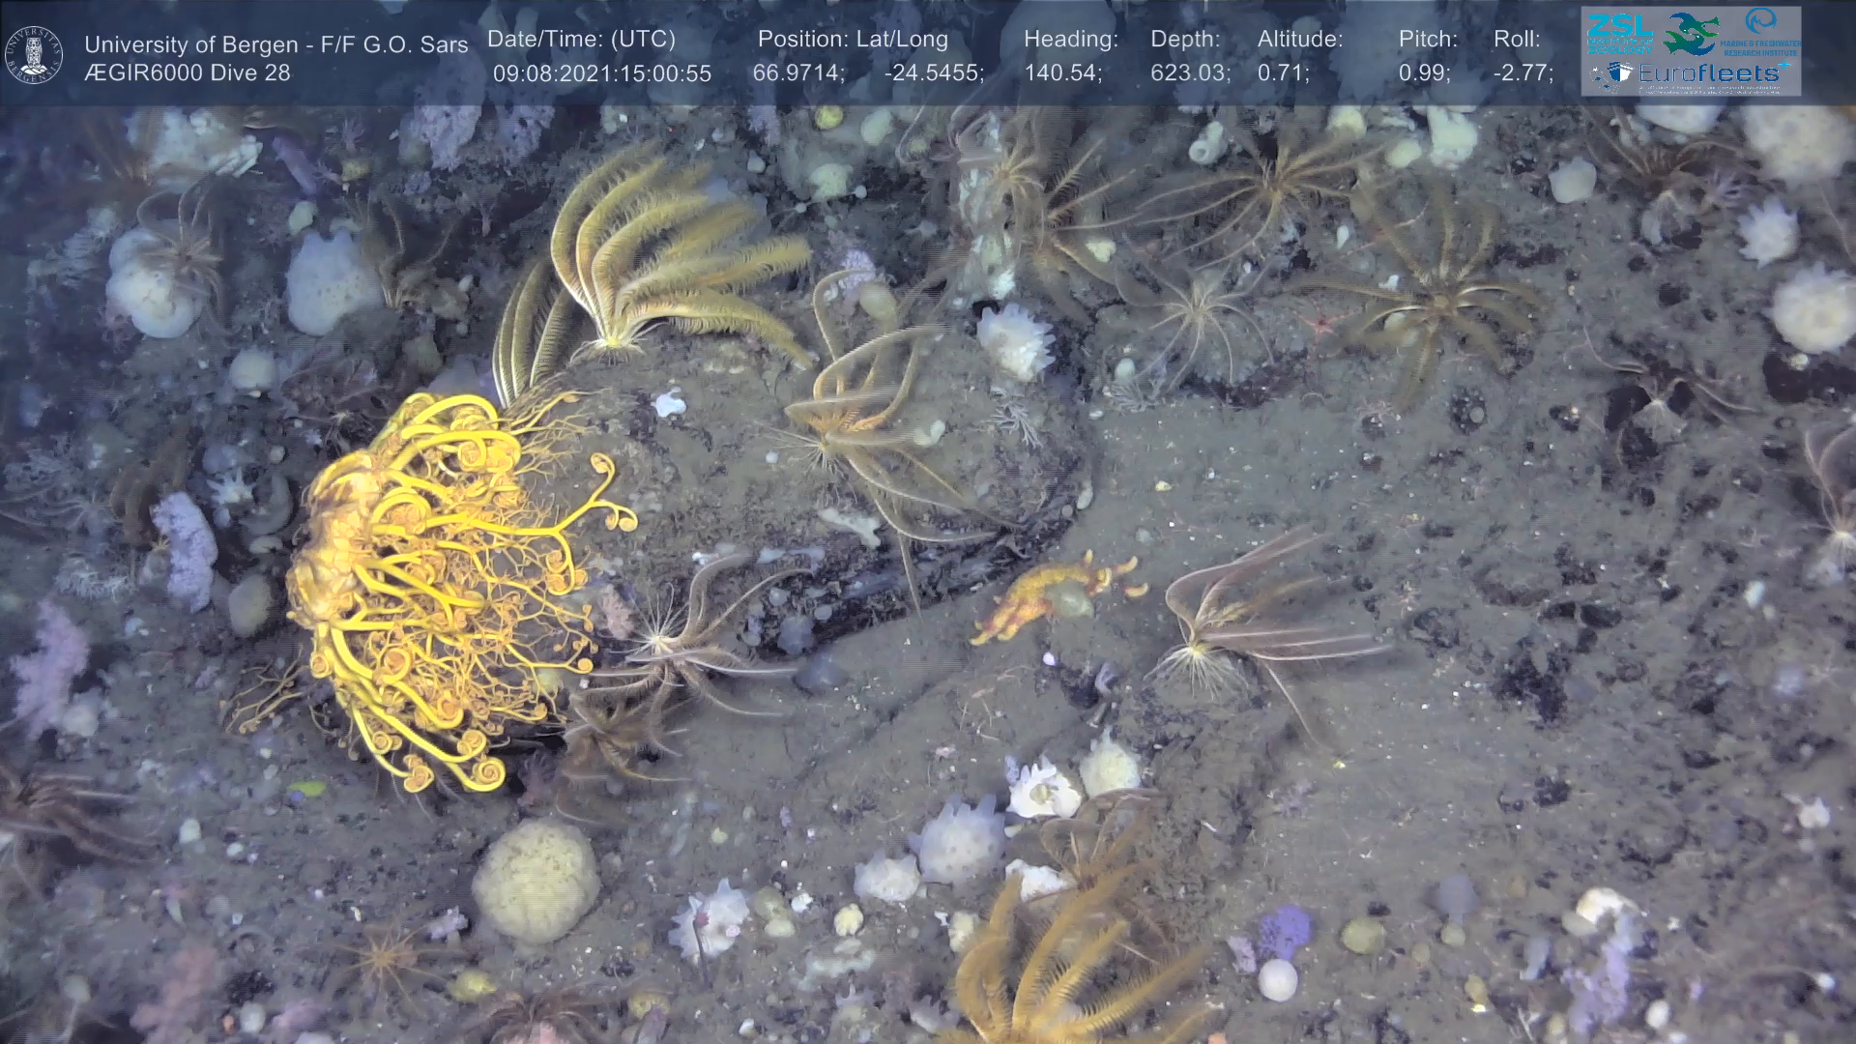Screen dimensions: 1856x1044
Task: Click the Eurofleets wordmark text
Action: pos(1709,72)
